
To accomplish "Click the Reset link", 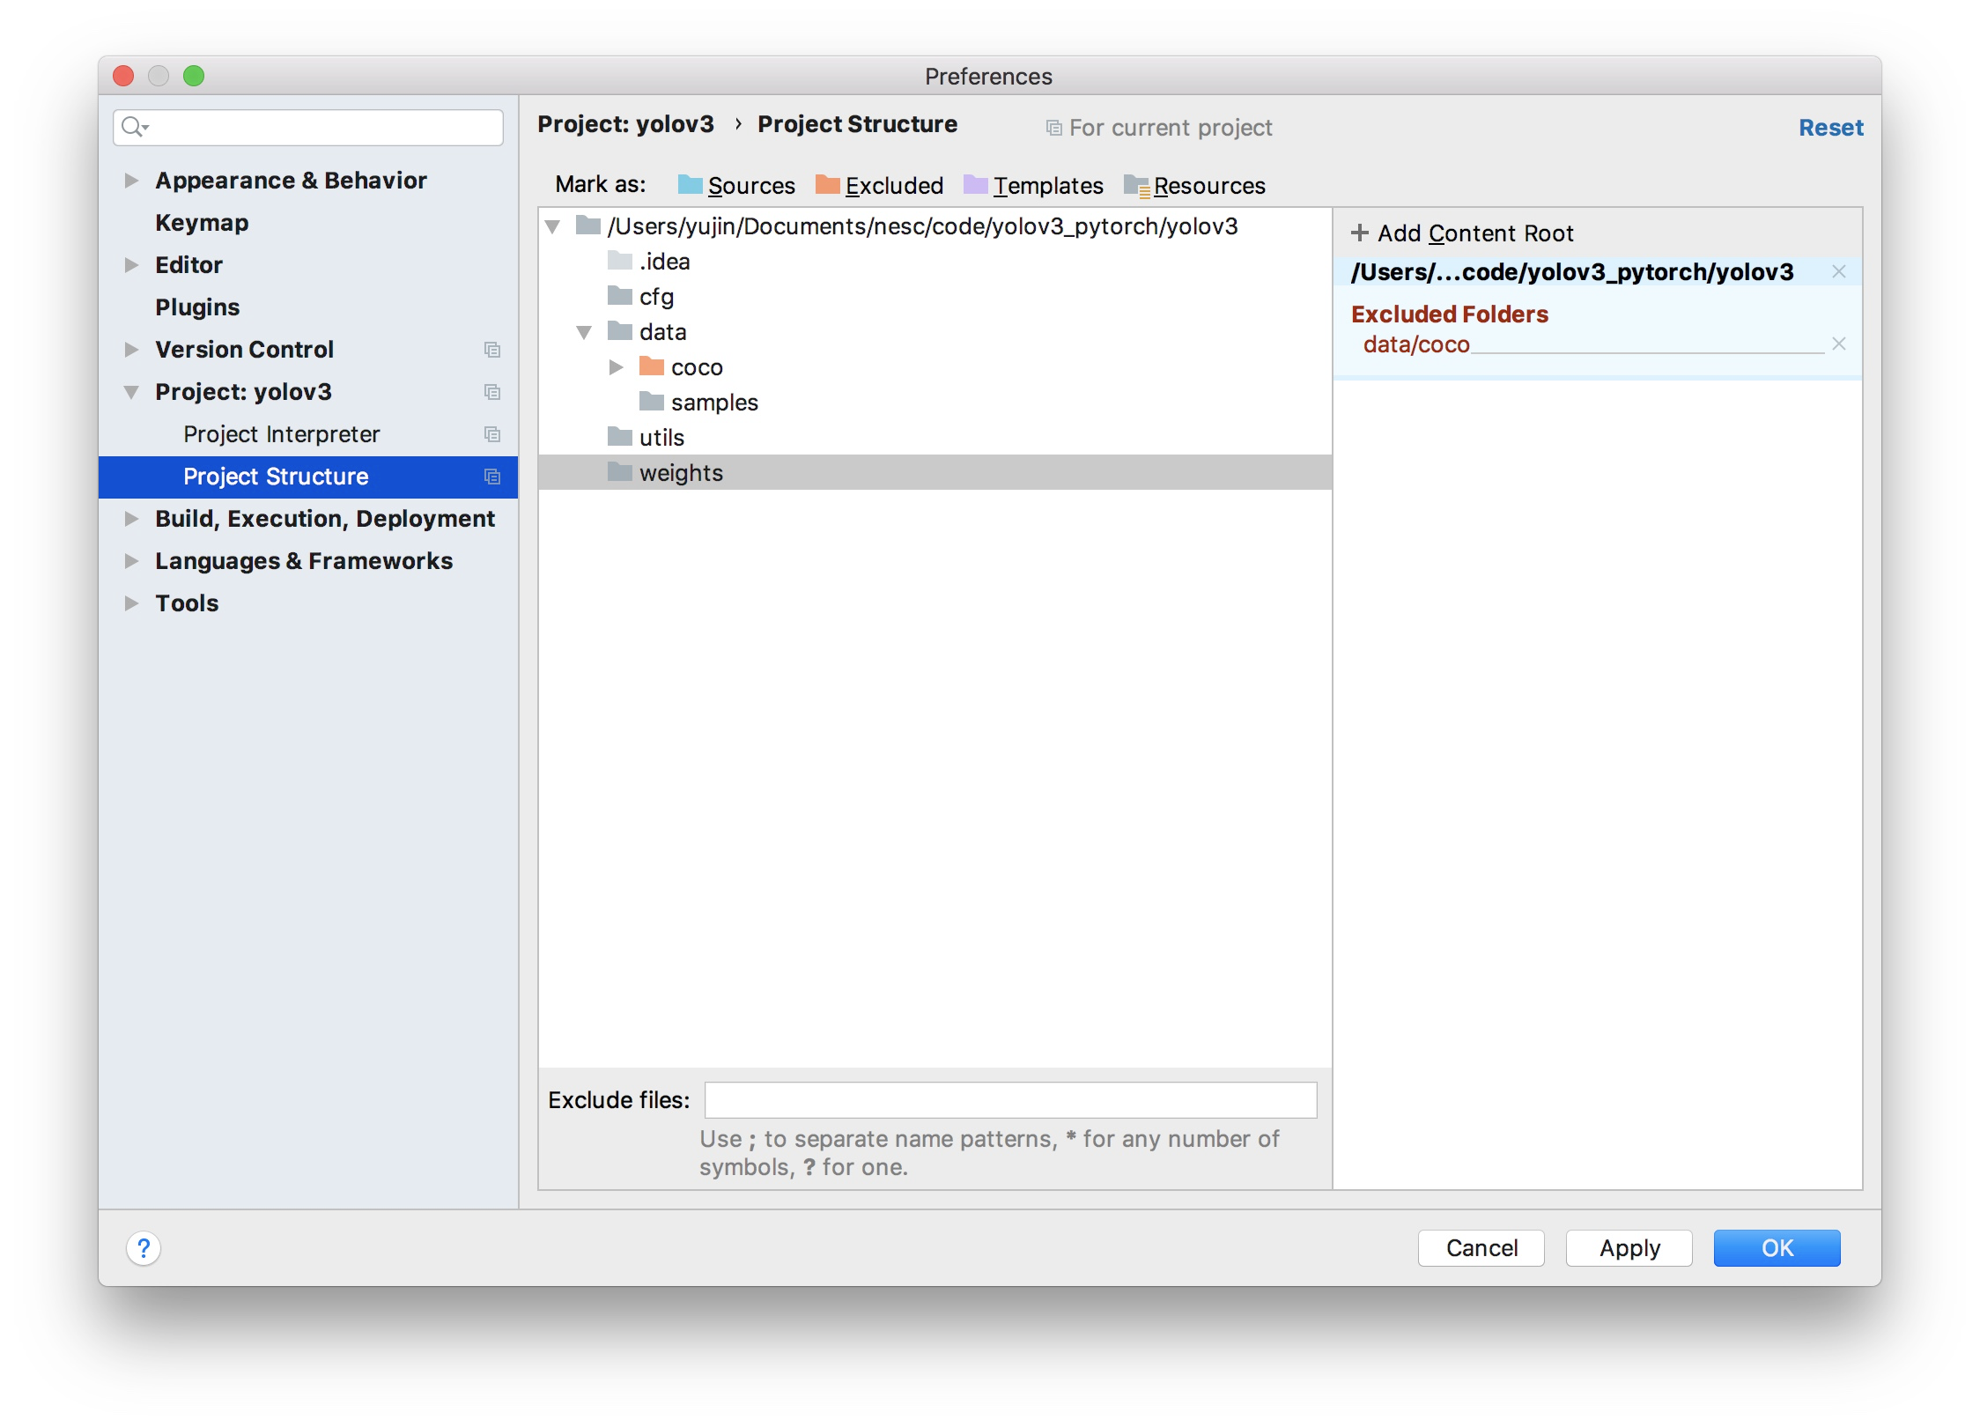I will tap(1829, 128).
